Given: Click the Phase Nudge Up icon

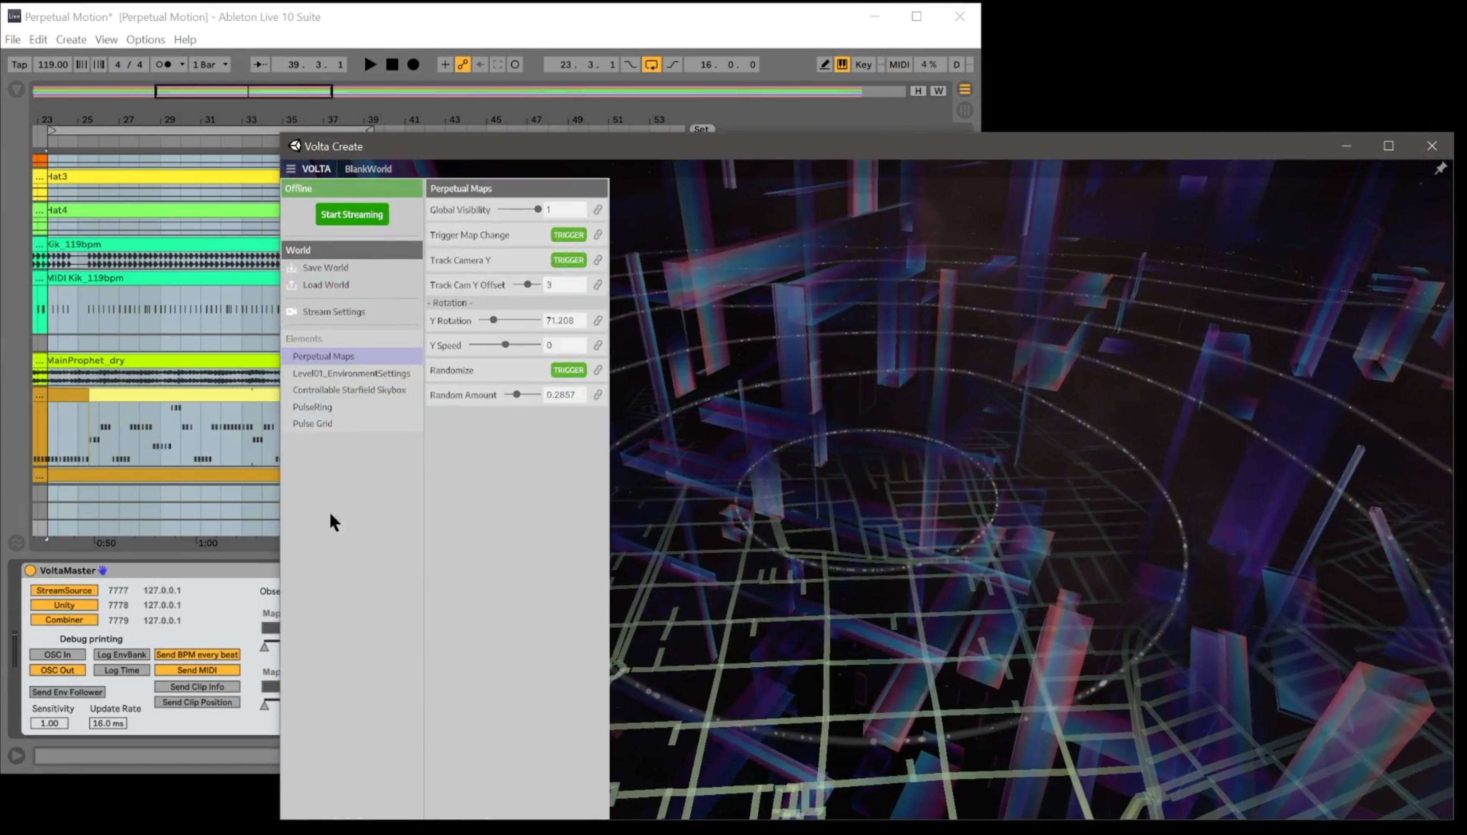Looking at the screenshot, I should [x=99, y=65].
